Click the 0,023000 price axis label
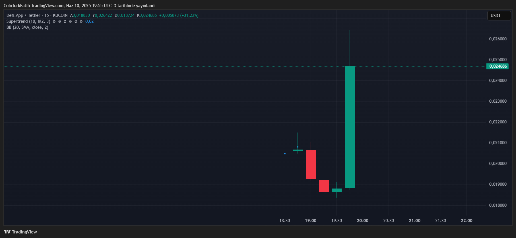516x238 pixels. pyautogui.click(x=498, y=101)
